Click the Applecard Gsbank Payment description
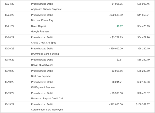 [46, 9]
